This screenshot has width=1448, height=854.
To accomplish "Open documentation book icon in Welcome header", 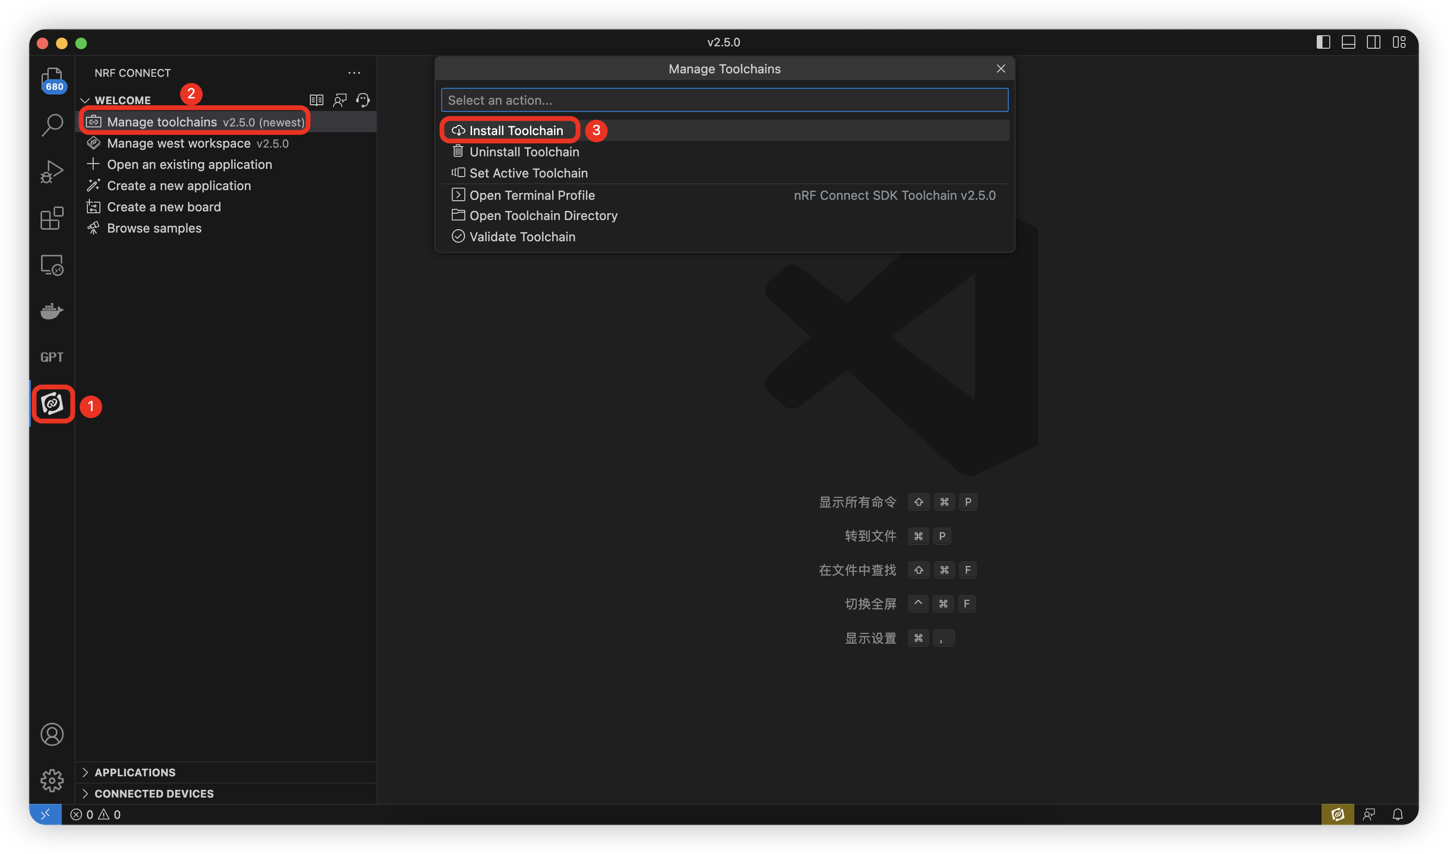I will tap(317, 100).
